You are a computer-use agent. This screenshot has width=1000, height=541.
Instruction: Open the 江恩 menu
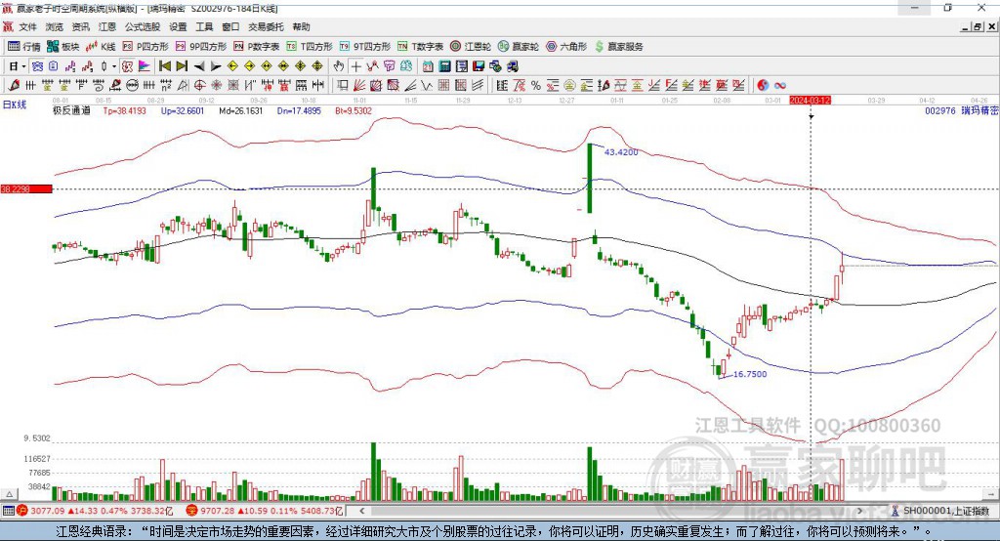107,26
